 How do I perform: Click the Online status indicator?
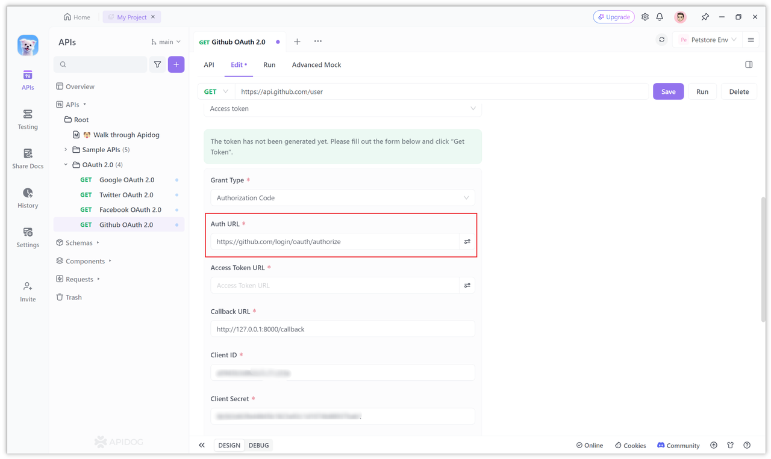589,445
